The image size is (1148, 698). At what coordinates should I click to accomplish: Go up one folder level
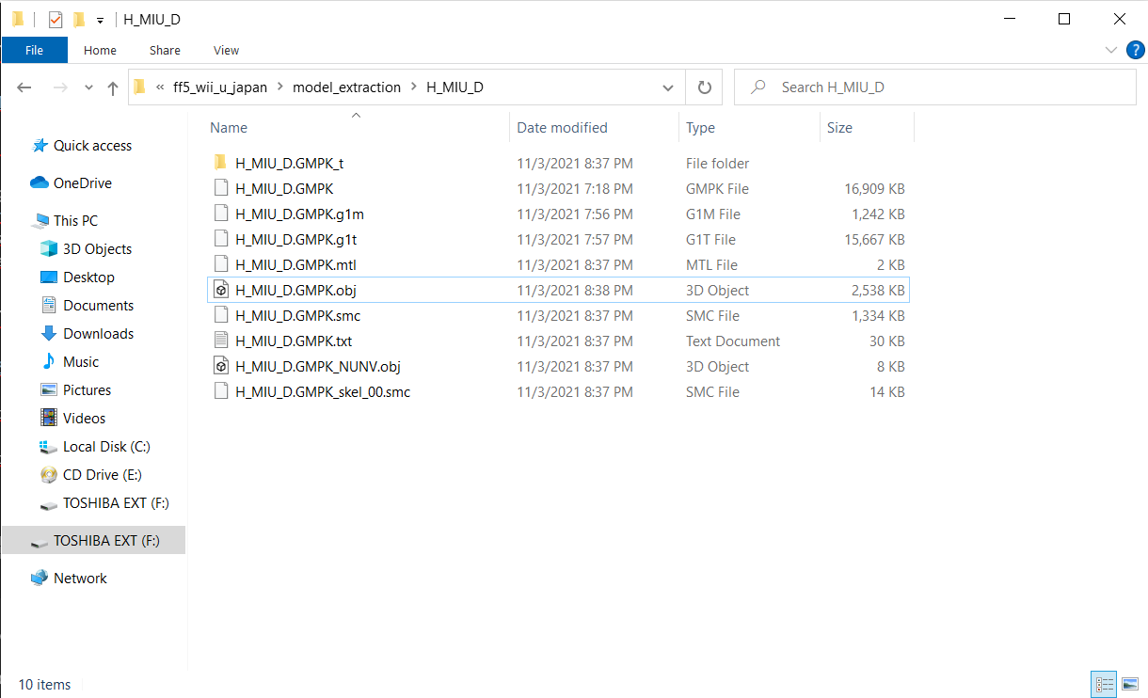[x=113, y=87]
